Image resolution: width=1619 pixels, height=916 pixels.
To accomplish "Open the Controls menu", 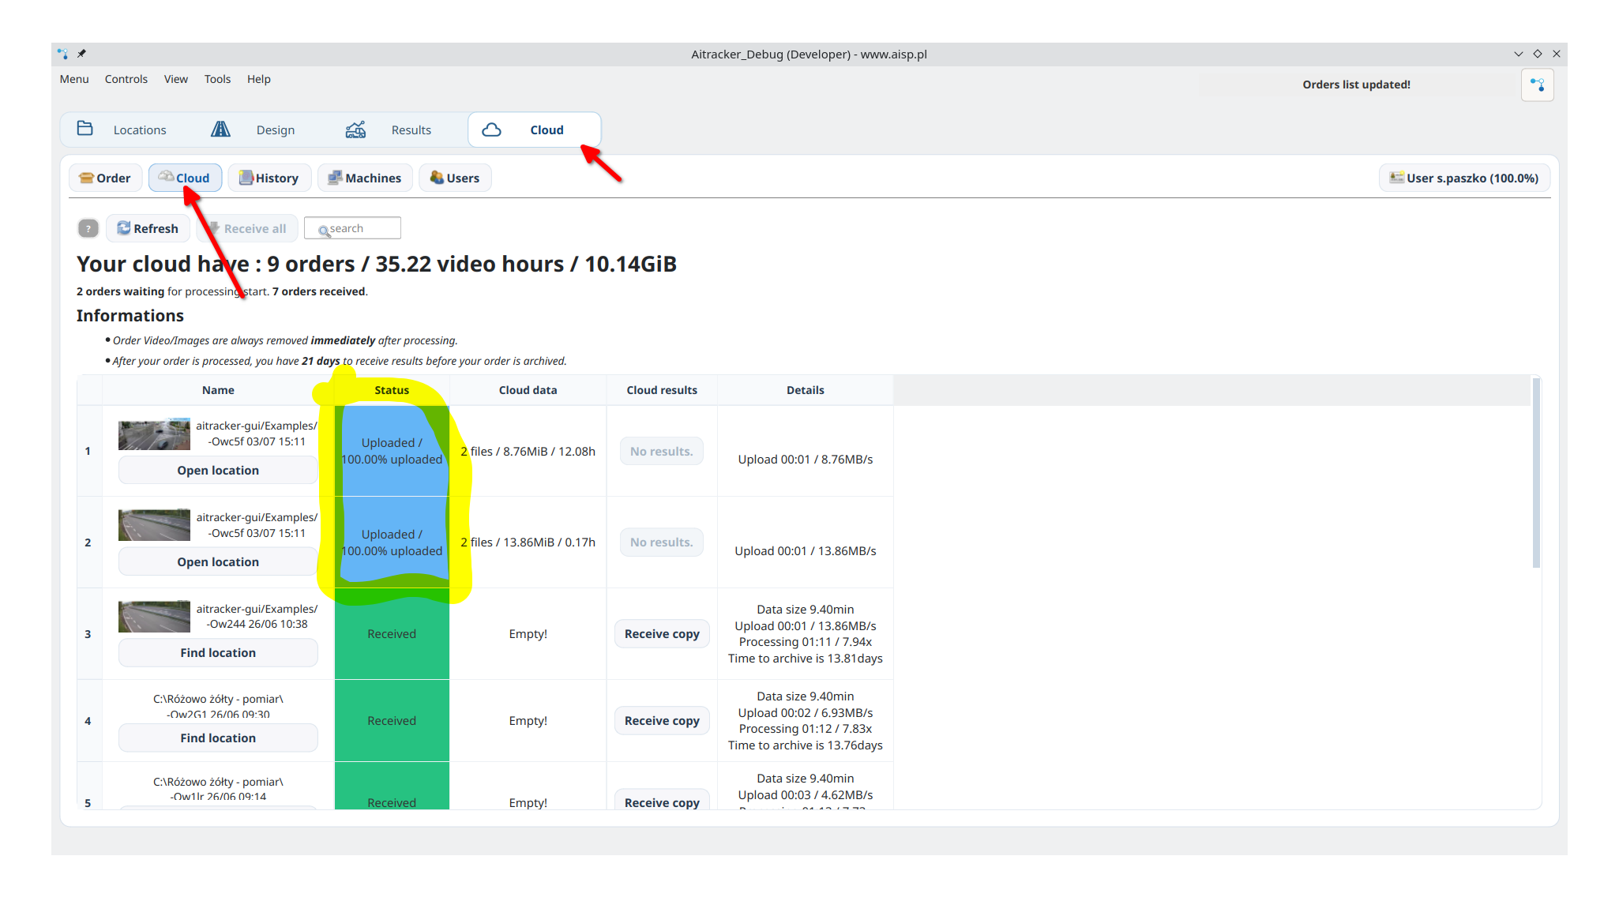I will [x=126, y=79].
